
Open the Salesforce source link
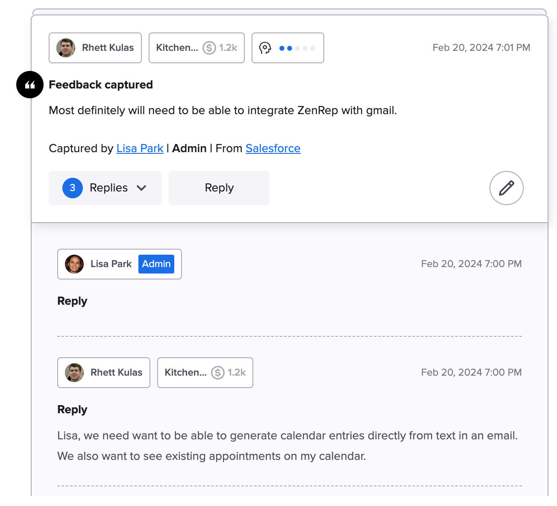click(273, 148)
